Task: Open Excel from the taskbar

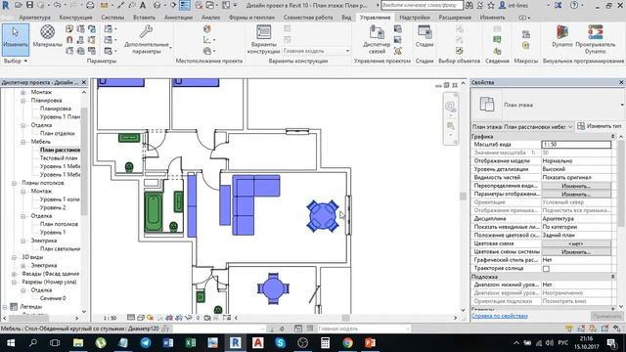Action: pyautogui.click(x=191, y=343)
